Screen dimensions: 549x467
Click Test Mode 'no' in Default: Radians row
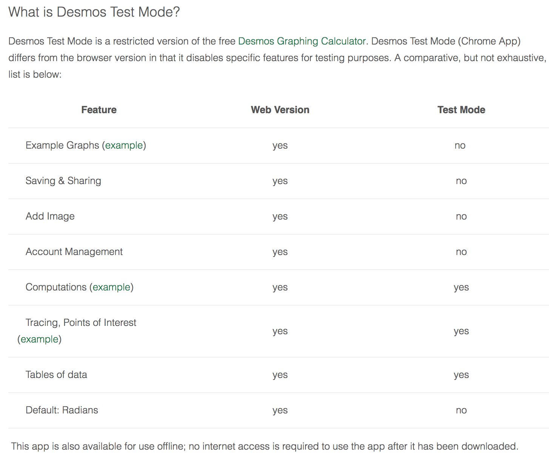(x=461, y=410)
